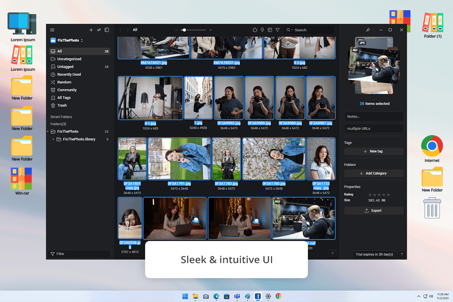Decrease thumbnail size with minus icon
453x302 pixels.
pyautogui.click(x=176, y=30)
